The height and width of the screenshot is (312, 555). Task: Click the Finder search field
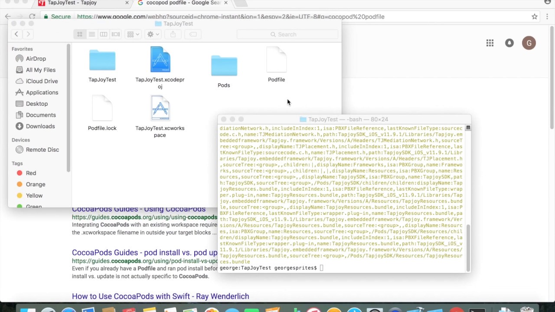(287, 34)
